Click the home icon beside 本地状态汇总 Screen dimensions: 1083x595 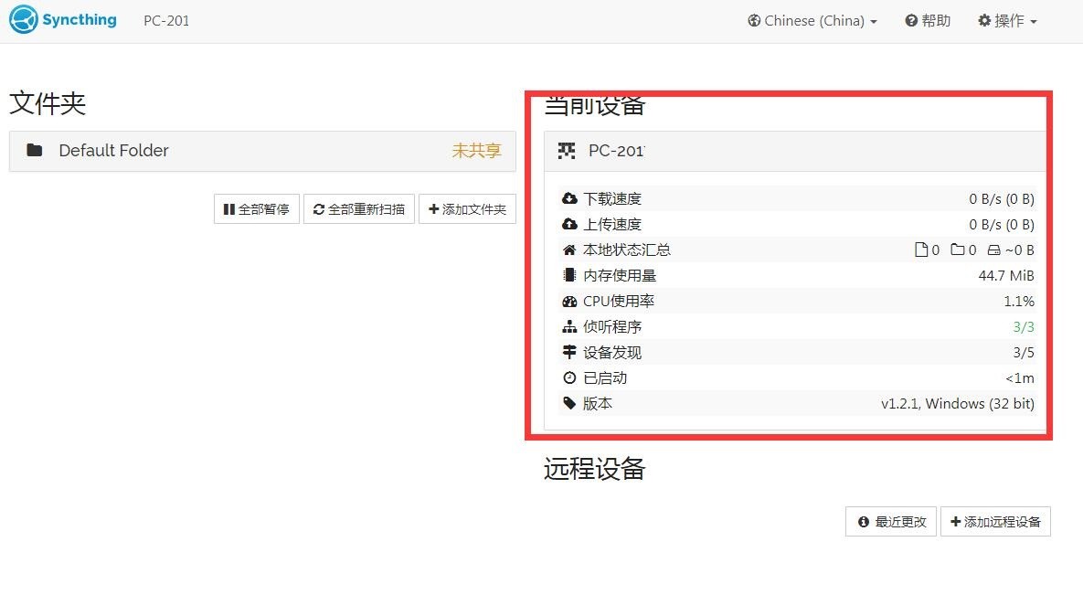tap(569, 250)
